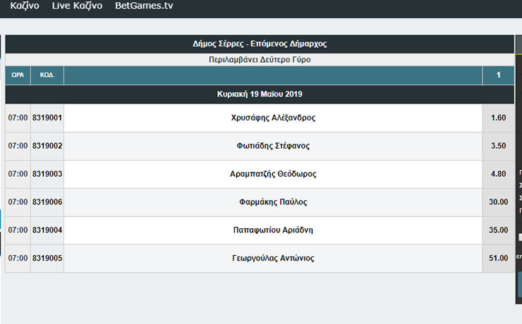This screenshot has width=522, height=324.
Task: Open the Φαρμάκης Παύλος entry
Action: coord(273,202)
